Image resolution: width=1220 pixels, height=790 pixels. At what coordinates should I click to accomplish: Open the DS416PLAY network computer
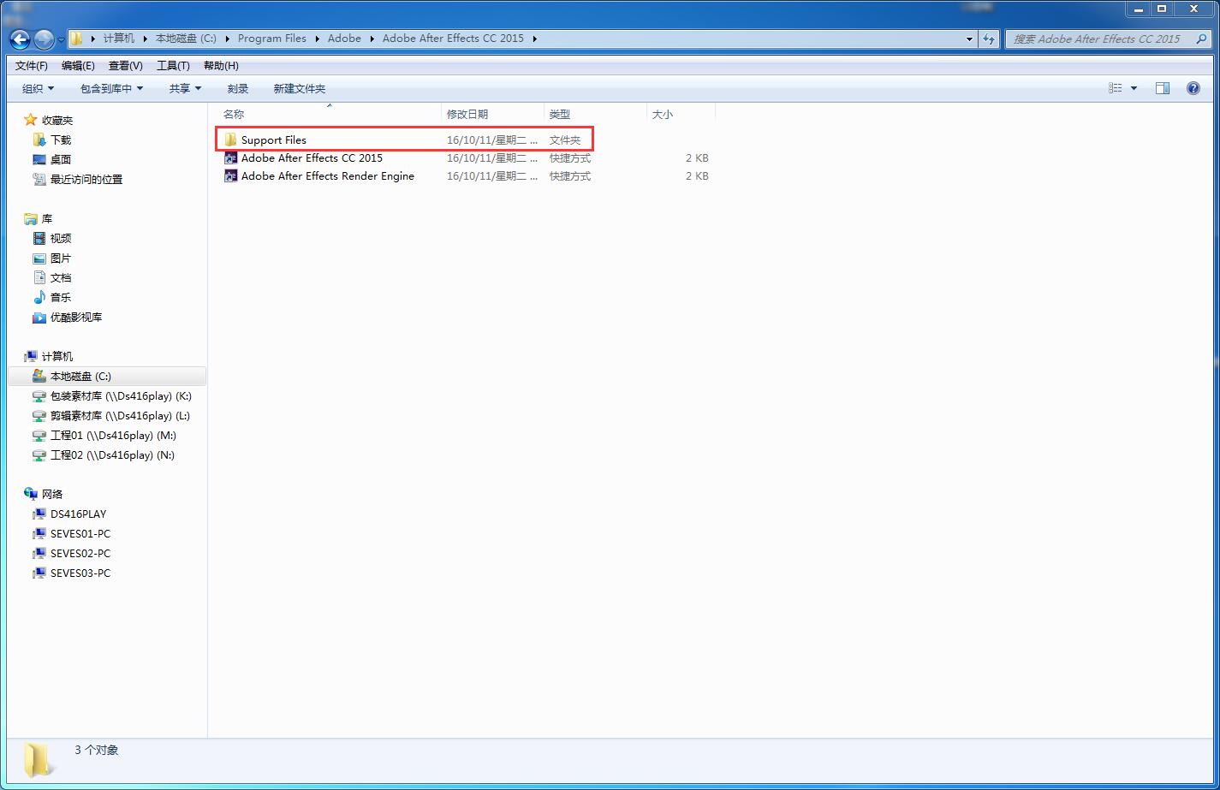(x=78, y=514)
